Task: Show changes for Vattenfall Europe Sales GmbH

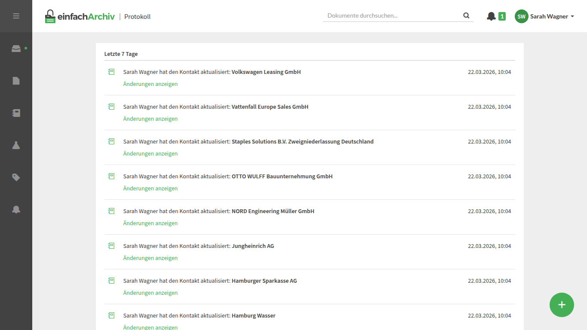Action: tap(150, 119)
